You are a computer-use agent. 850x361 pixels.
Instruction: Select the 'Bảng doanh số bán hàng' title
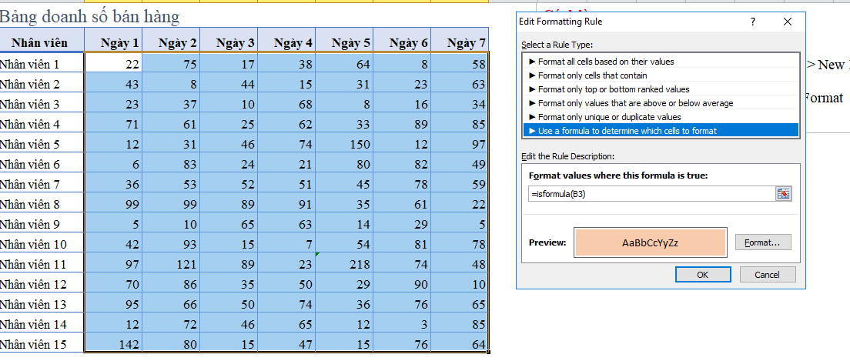89,18
